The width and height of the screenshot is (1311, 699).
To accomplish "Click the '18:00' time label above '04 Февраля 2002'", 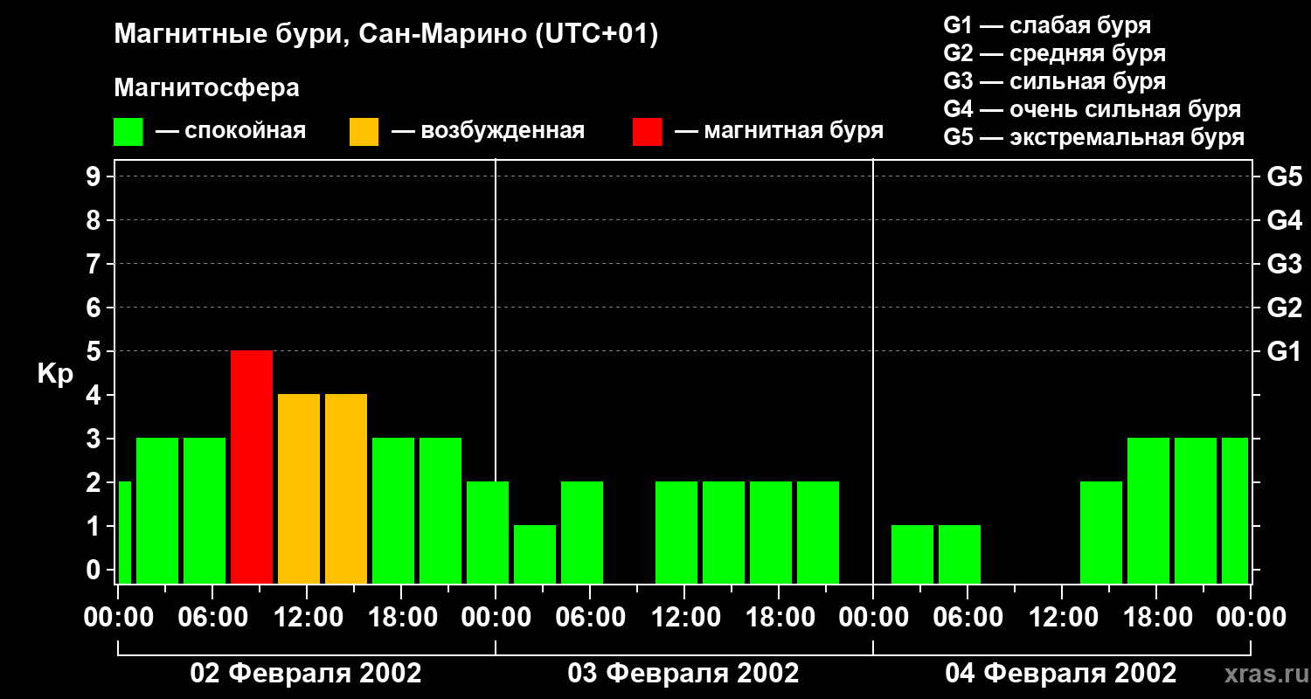I will [x=1156, y=617].
